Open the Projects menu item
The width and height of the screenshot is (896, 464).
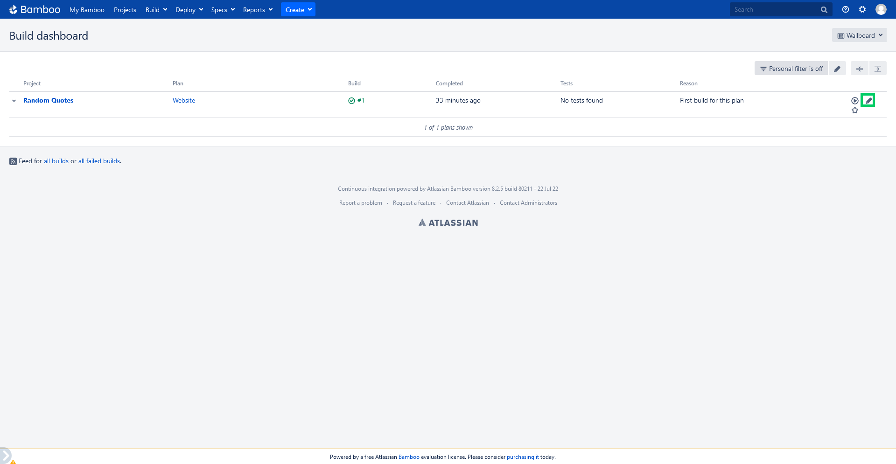125,10
